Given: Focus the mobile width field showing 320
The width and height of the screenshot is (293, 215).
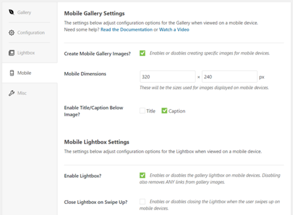Looking at the screenshot, I should (x=167, y=77).
